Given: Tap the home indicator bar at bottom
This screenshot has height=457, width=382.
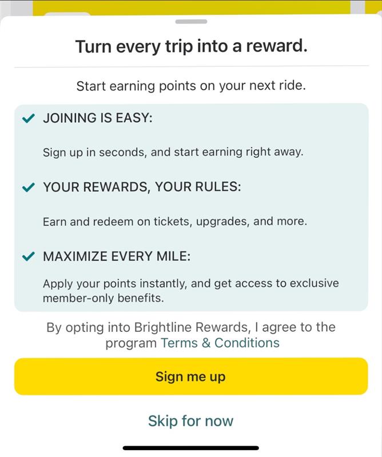Looking at the screenshot, I should pos(191,448).
